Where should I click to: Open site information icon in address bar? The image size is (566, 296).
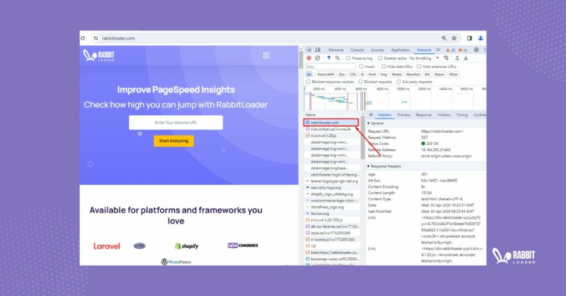pos(96,38)
